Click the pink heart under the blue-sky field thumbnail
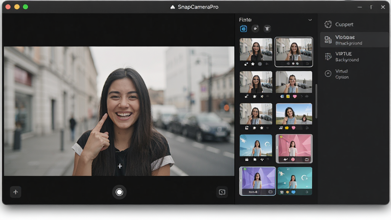The width and height of the screenshot is (391, 220). 294,128
